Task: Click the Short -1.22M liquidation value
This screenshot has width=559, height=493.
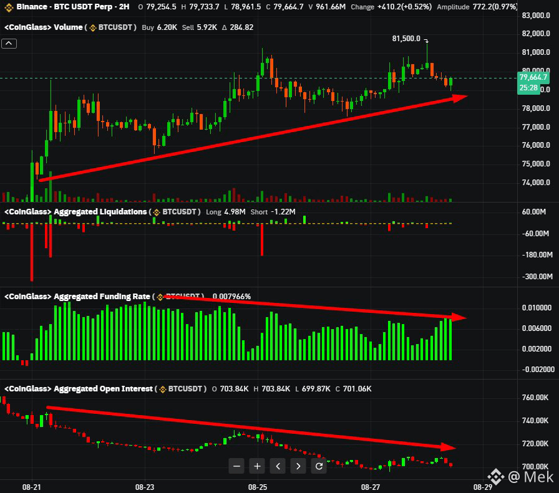Action: coord(273,212)
